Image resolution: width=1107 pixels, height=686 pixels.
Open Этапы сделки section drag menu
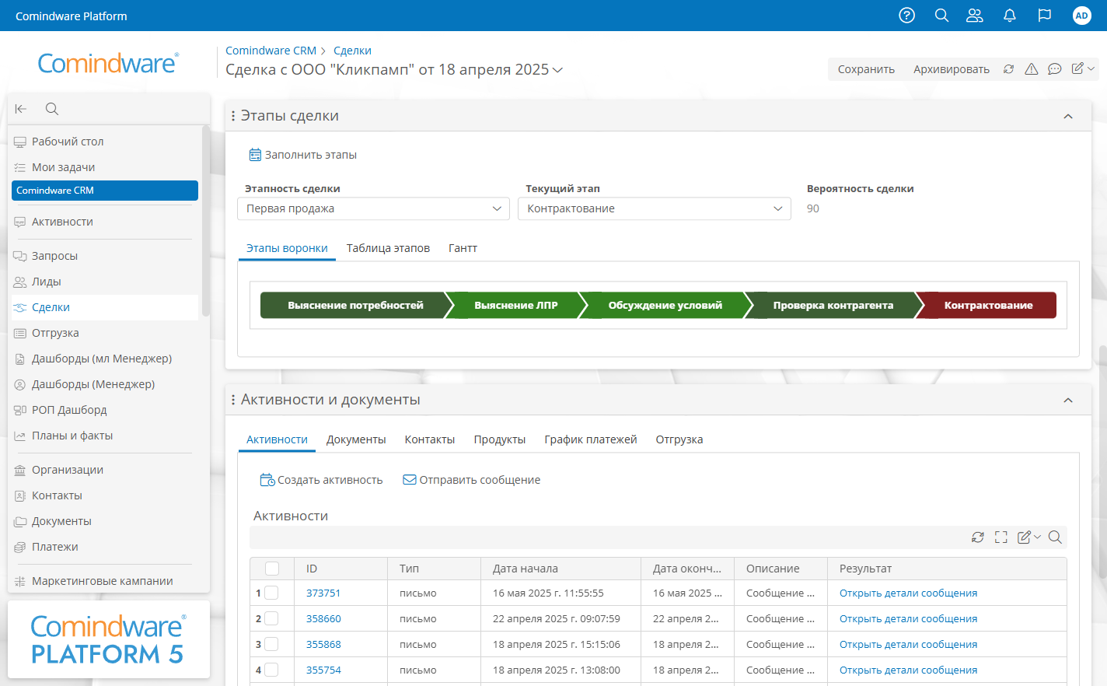233,116
